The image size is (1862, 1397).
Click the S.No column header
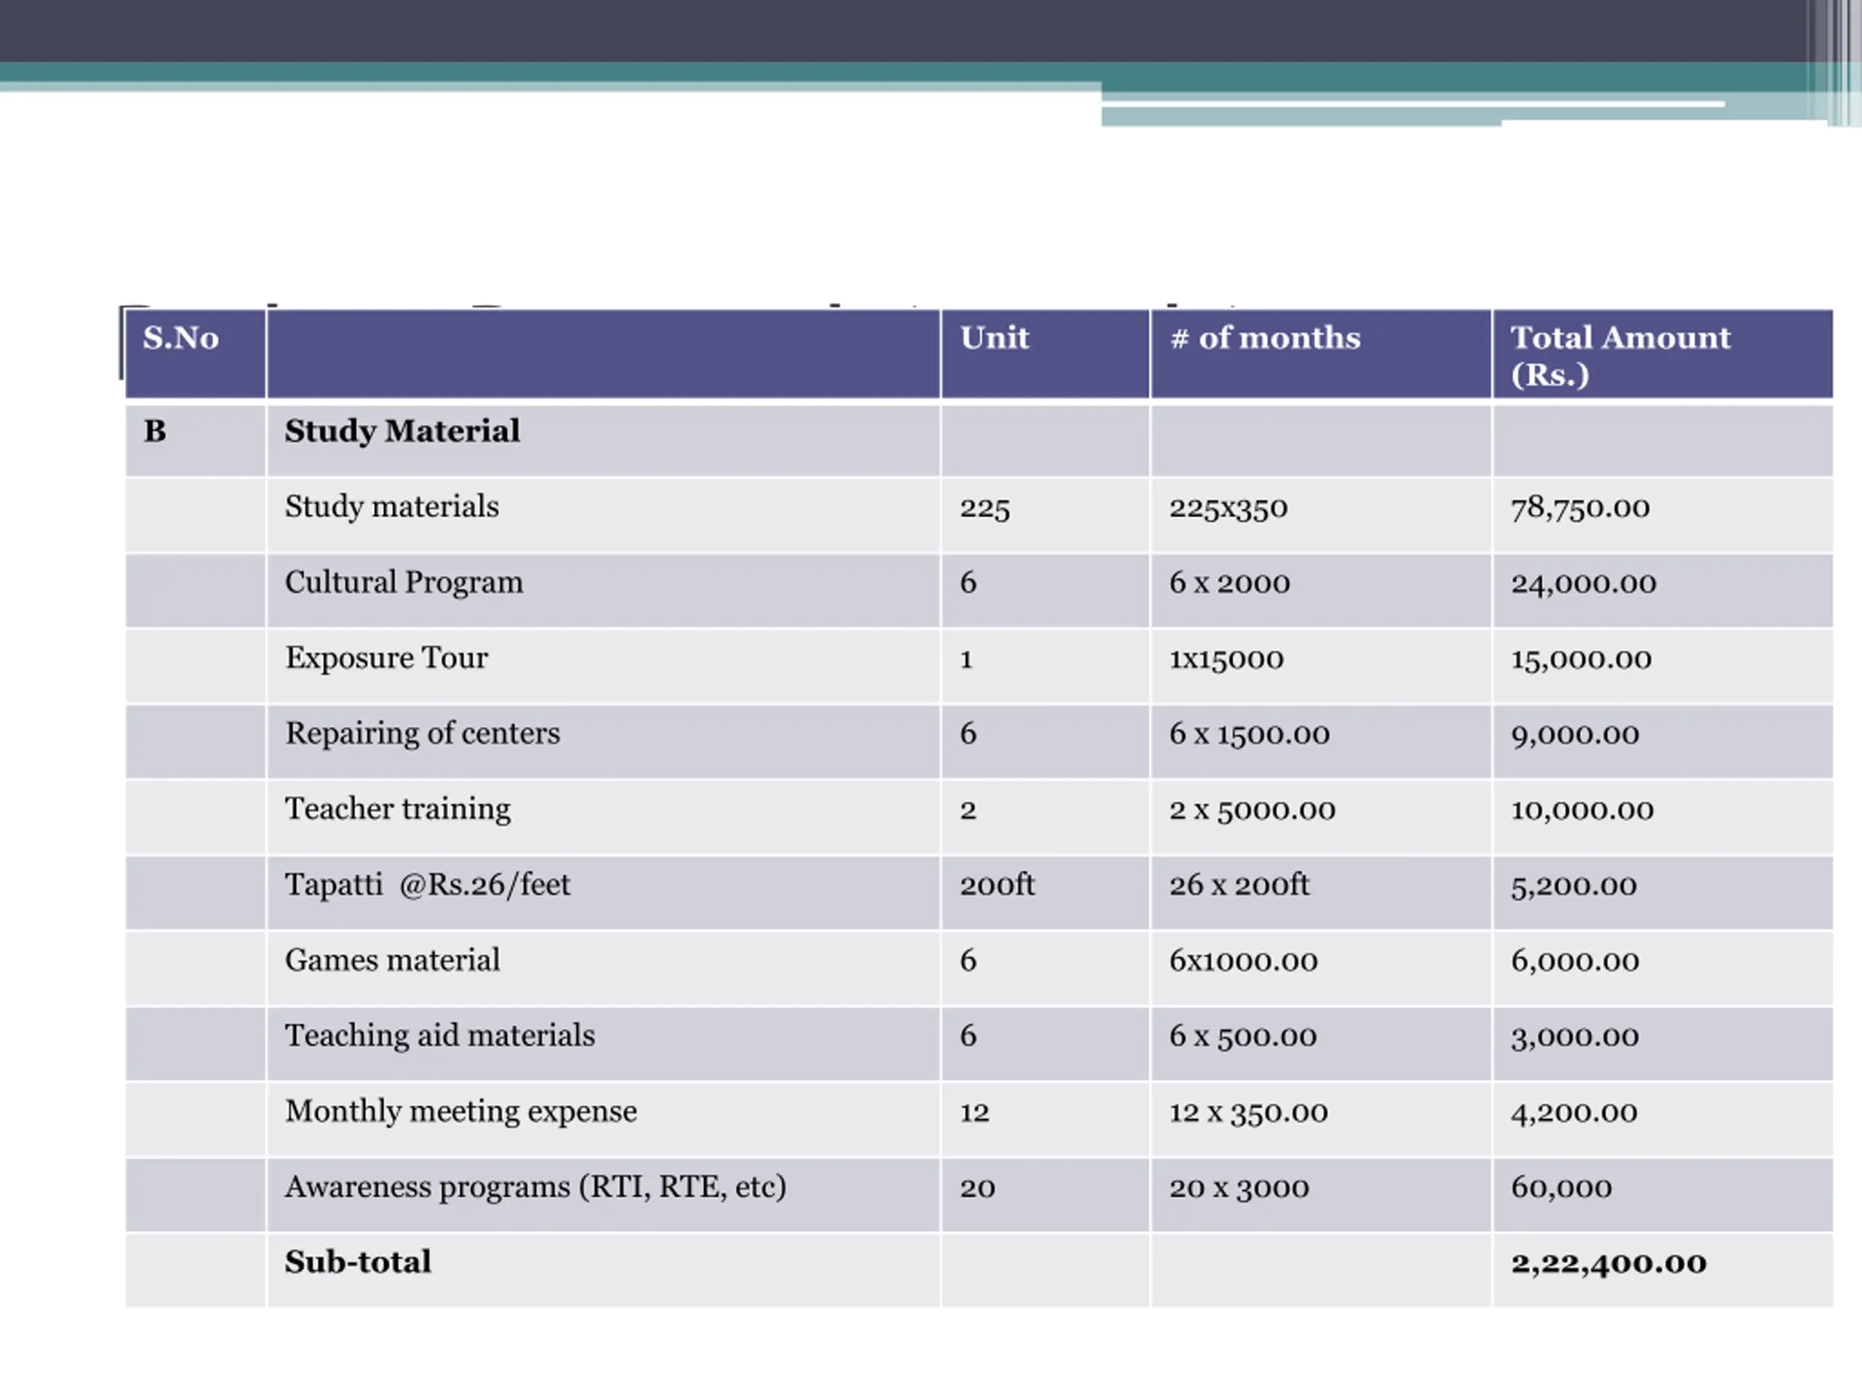pos(180,338)
